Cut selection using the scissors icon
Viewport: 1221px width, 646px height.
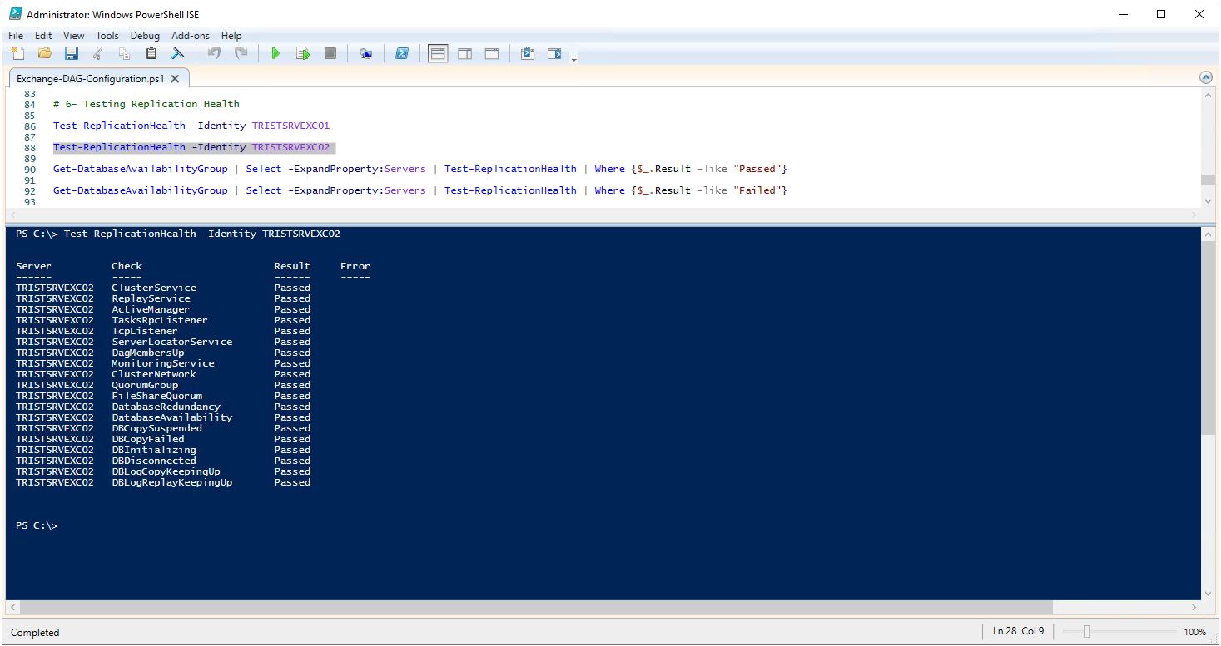click(98, 53)
